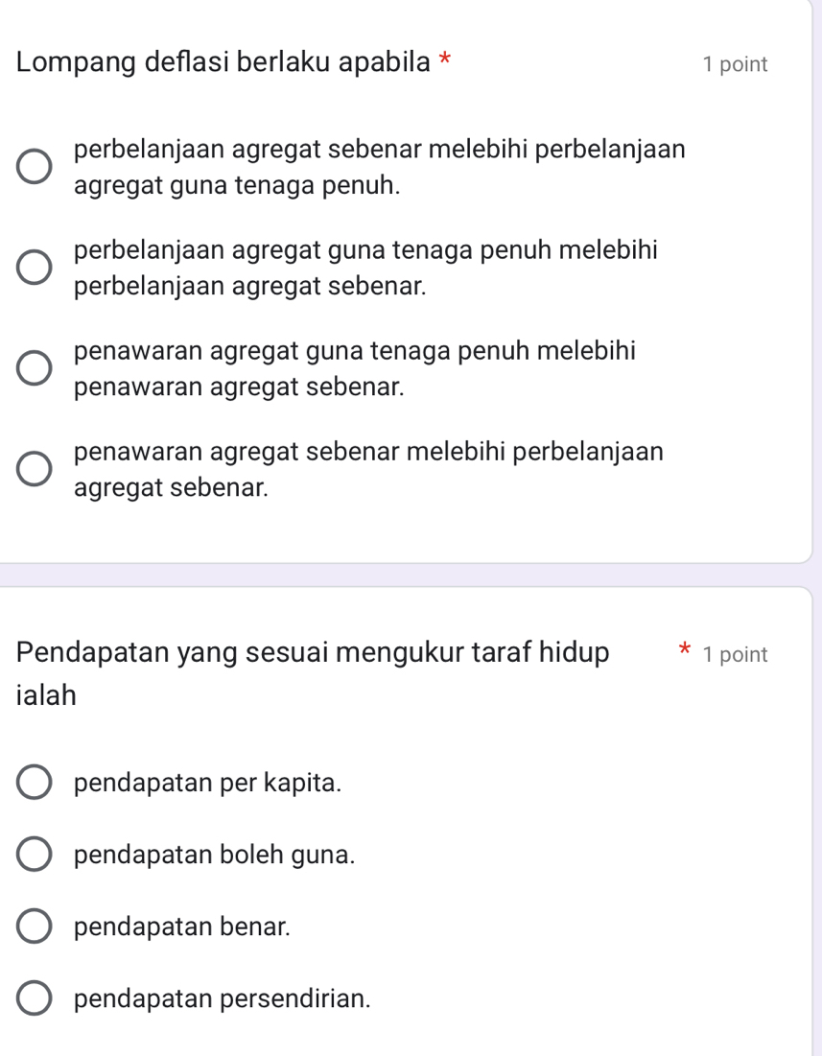This screenshot has height=1056, width=822.
Task: Pick radio button for 'penawaran agregat sebenar melebihi perbelanjaan'
Action: pos(35,470)
